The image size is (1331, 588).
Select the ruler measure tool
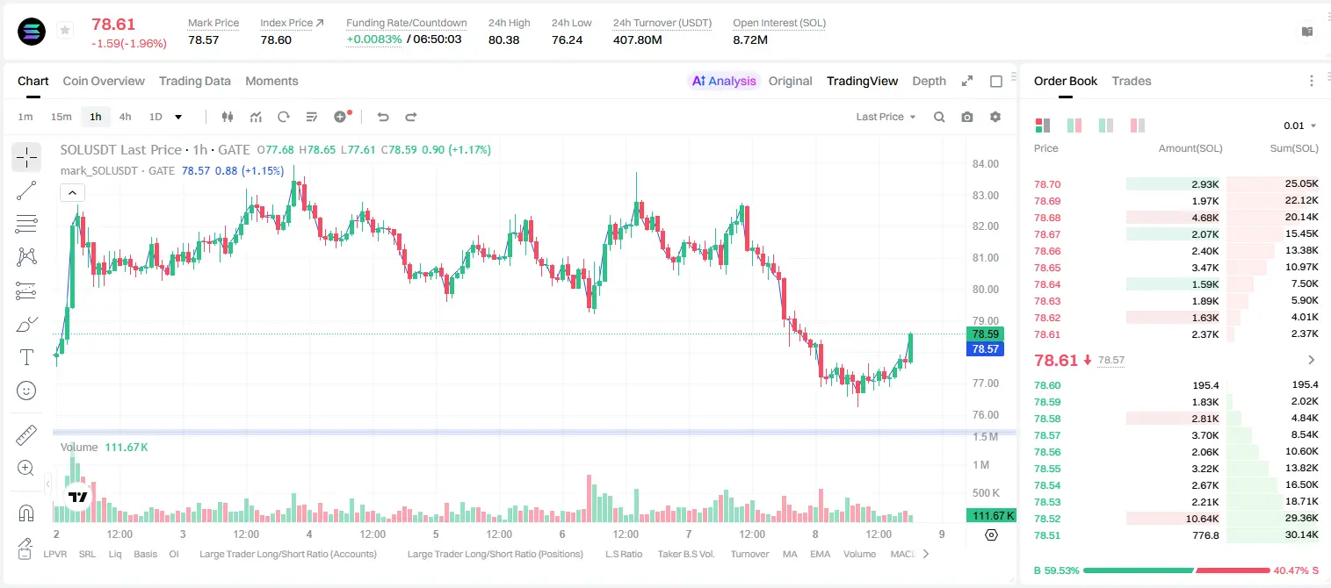tap(26, 435)
